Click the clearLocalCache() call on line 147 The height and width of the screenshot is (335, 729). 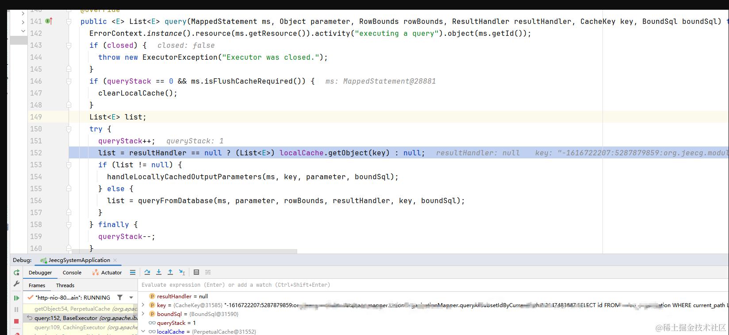pos(138,93)
